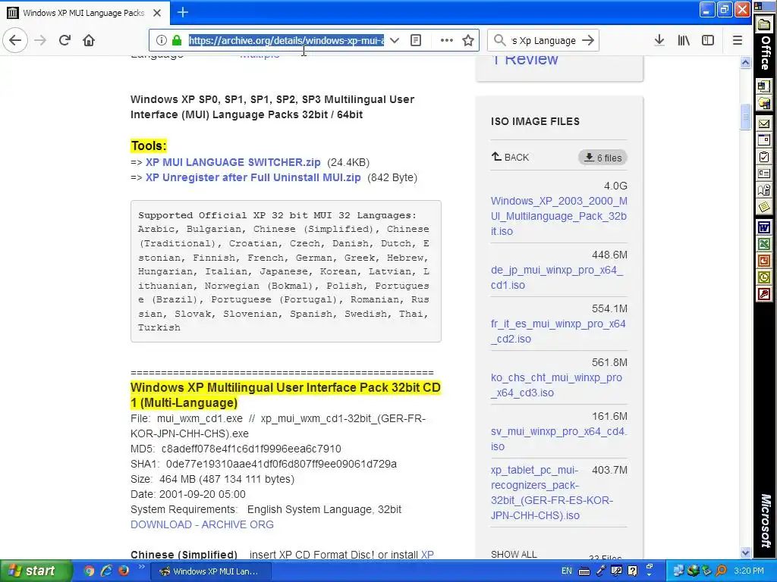Click the page scrollbar down arrow

745,552
